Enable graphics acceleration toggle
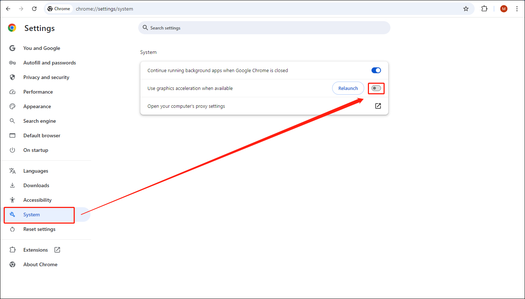 [376, 88]
